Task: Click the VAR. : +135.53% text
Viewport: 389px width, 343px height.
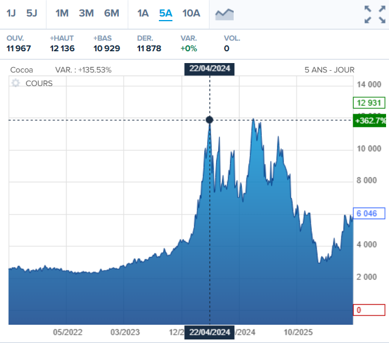Action: click(84, 70)
